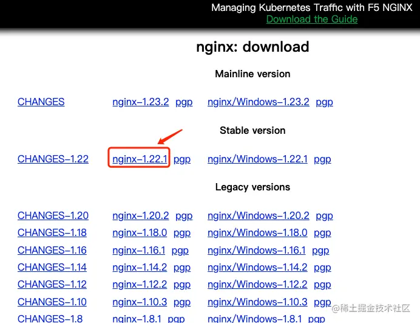420x323 pixels.
Task: Open the mainline CHANGES link
Action: pyautogui.click(x=41, y=102)
